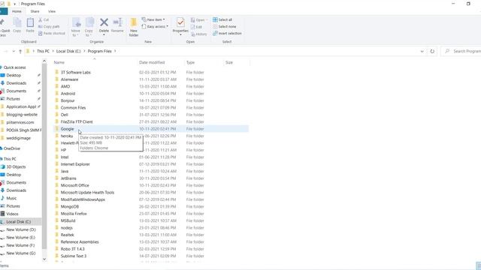Expand the chevron after Program Files in address bar

tap(115, 51)
